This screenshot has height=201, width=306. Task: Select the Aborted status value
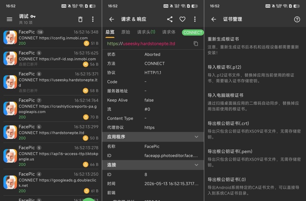coord(152,55)
